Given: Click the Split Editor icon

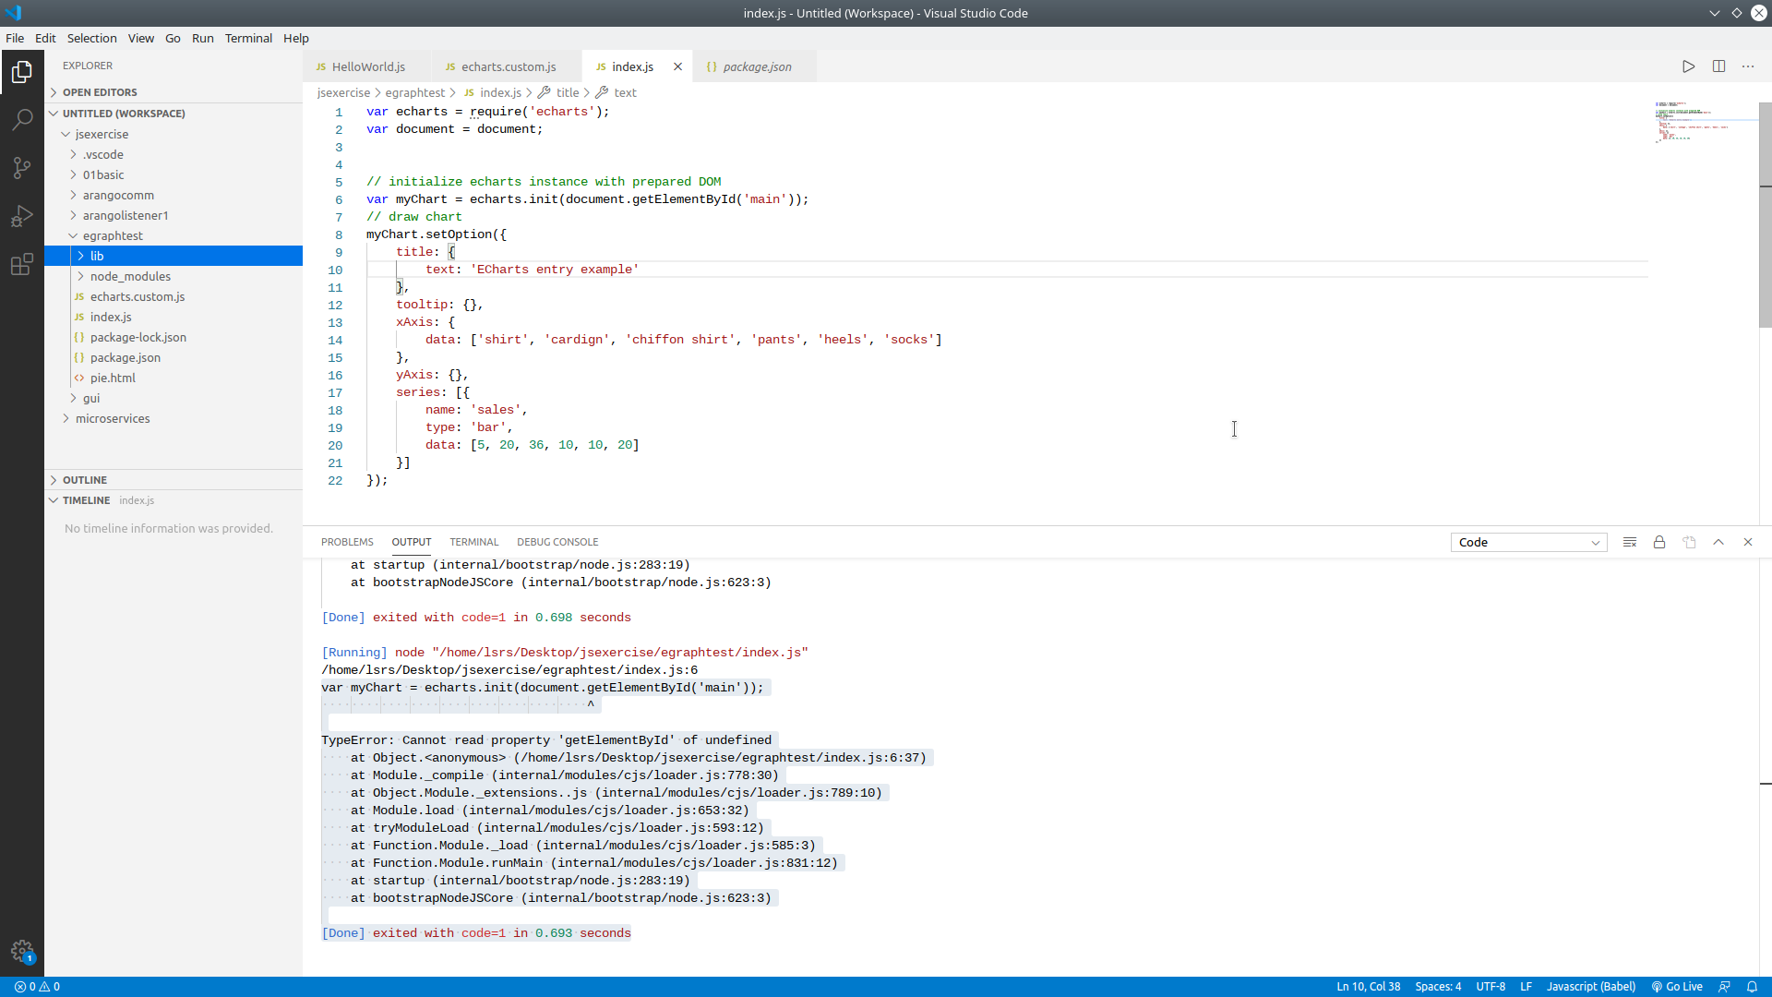Looking at the screenshot, I should click(x=1718, y=66).
